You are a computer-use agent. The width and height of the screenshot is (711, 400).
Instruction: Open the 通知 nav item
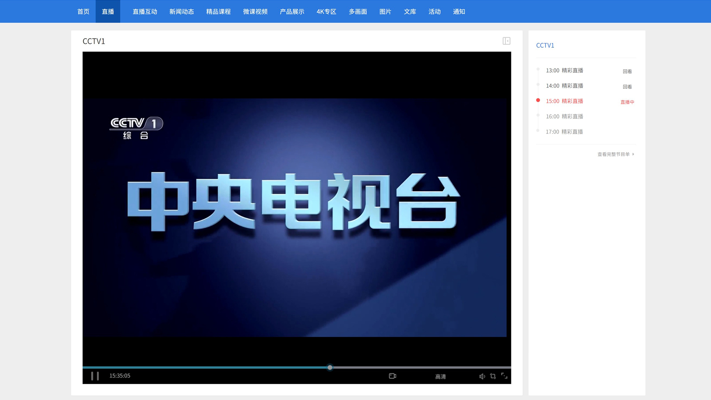coord(459,11)
